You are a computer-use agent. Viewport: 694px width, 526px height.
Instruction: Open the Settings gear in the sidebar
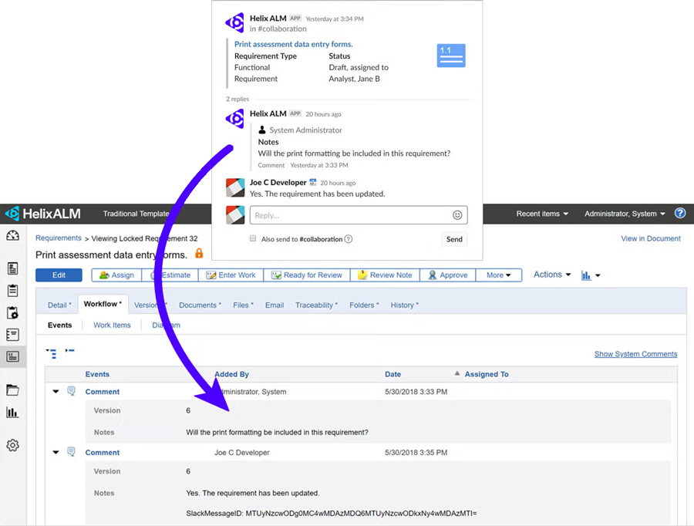pos(12,445)
